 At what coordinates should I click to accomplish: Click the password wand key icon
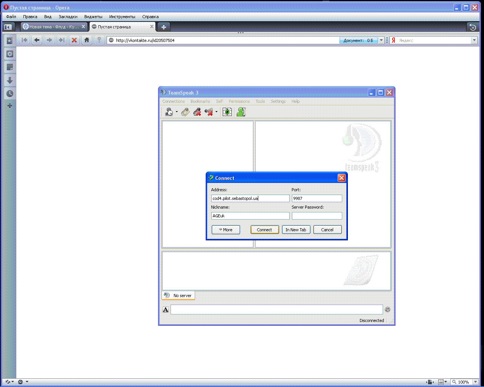point(99,40)
